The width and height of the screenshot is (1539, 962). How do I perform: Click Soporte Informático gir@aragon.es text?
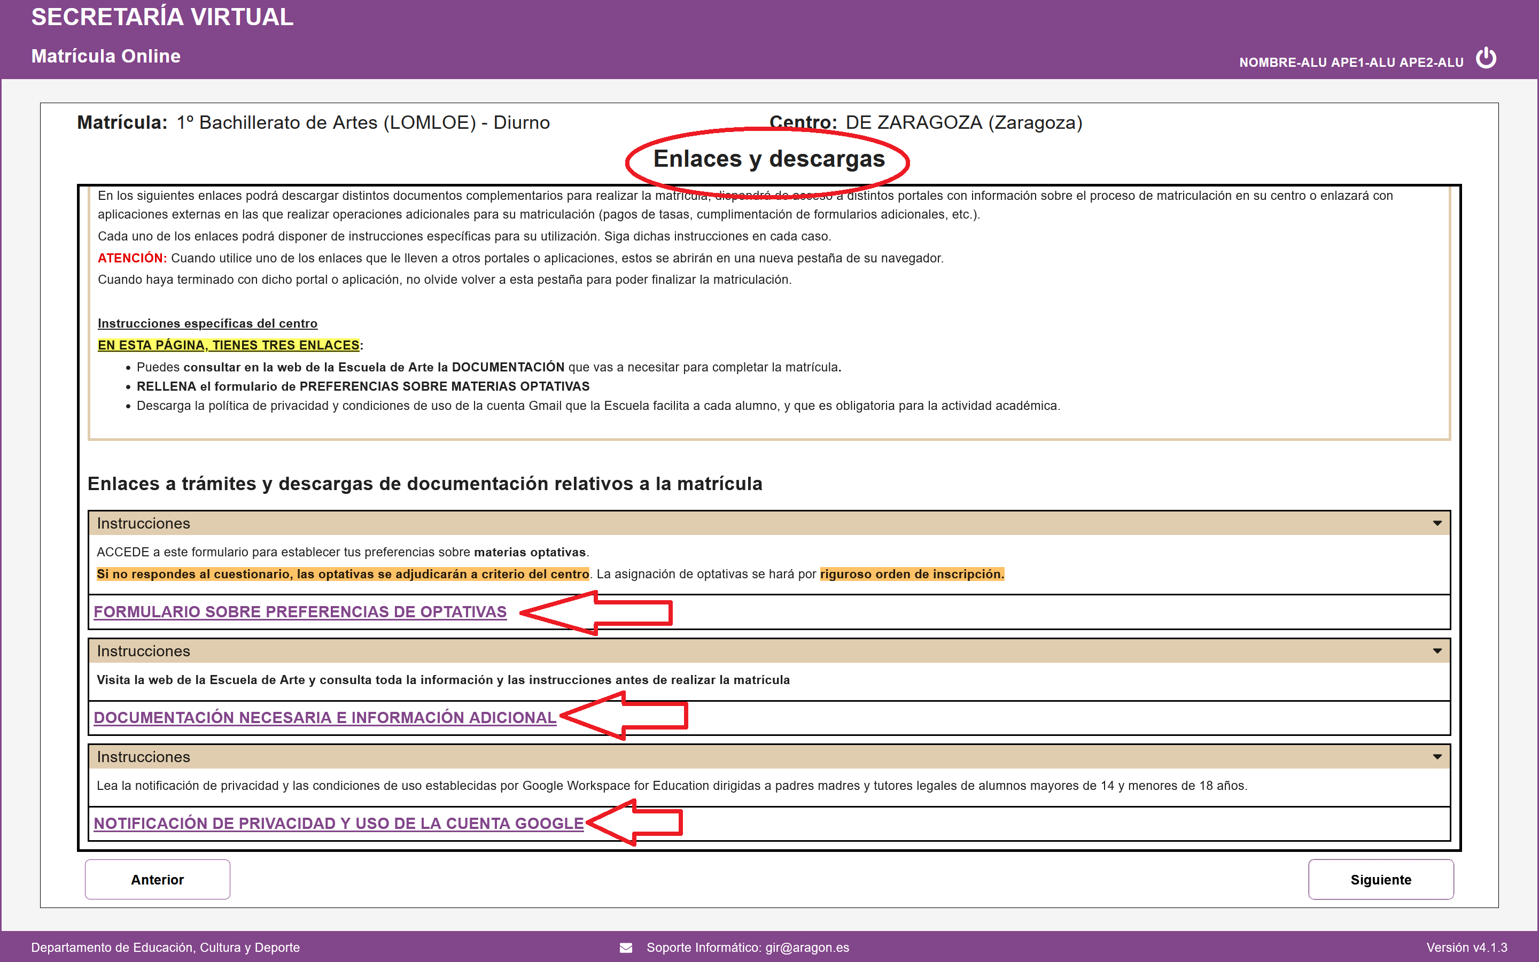748,948
